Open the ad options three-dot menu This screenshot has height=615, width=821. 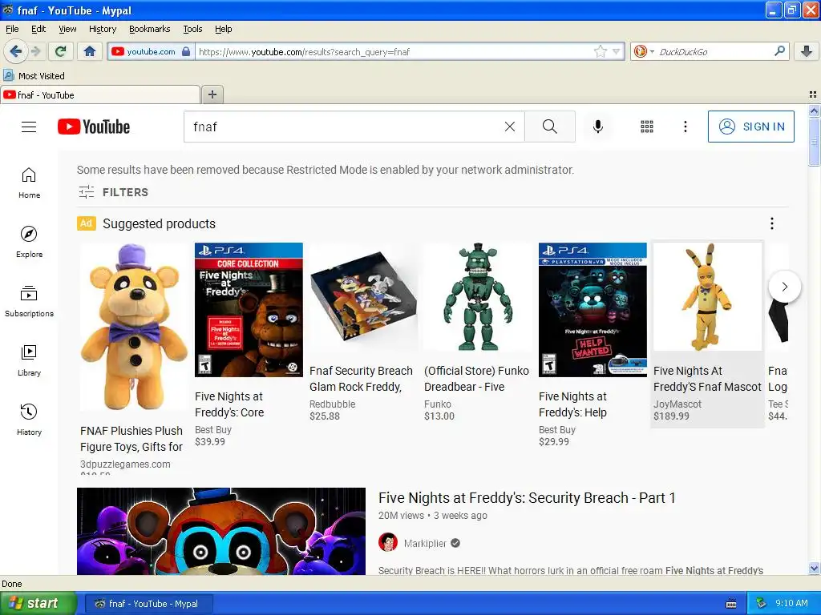pos(772,224)
